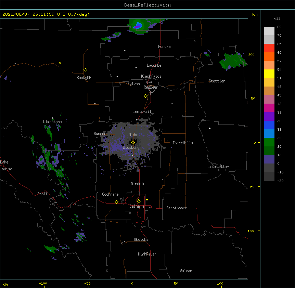Click the Drumheller label
Image resolution: width=295 pixels, height=288 pixels.
(x=218, y=167)
